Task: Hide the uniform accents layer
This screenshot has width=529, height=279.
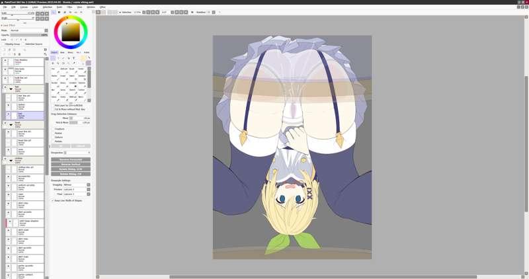Action: click(x=9, y=186)
